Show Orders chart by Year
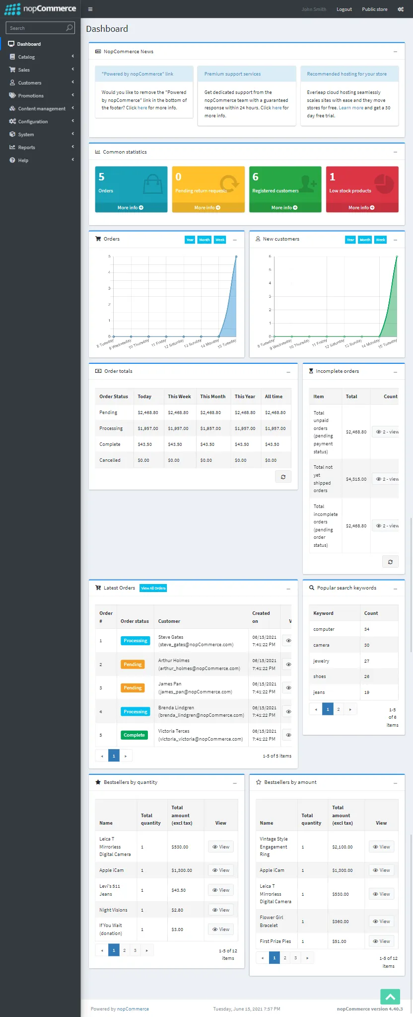This screenshot has height=1017, width=413. pos(190,240)
